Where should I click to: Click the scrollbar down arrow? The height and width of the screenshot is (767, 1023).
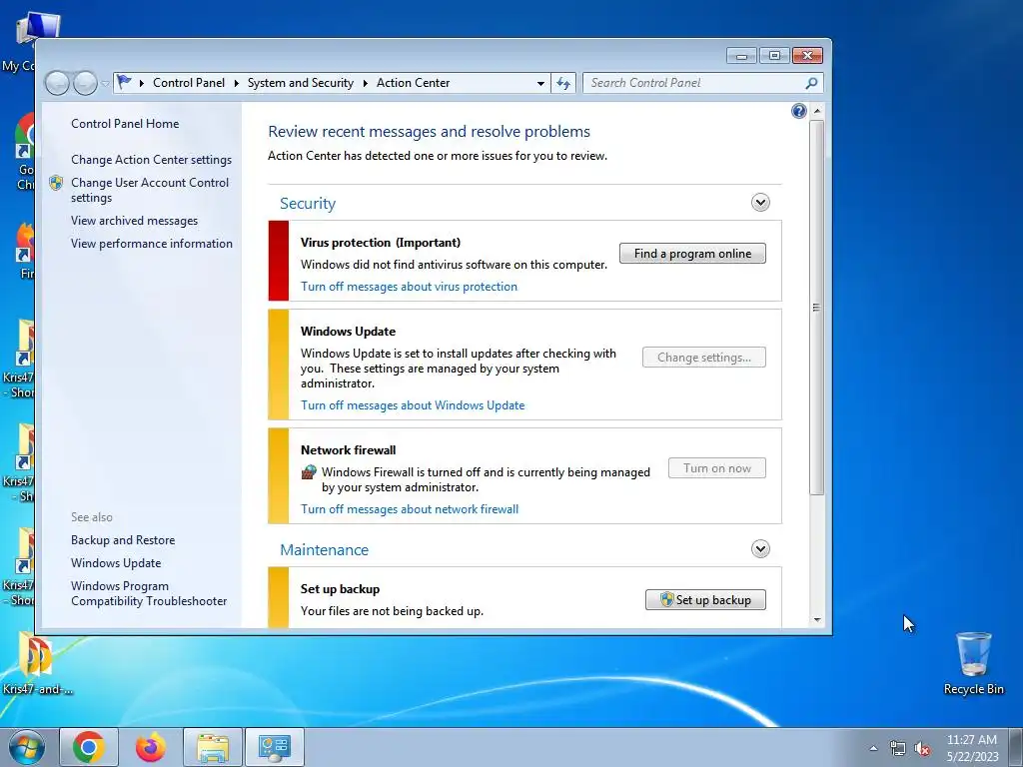pos(817,619)
